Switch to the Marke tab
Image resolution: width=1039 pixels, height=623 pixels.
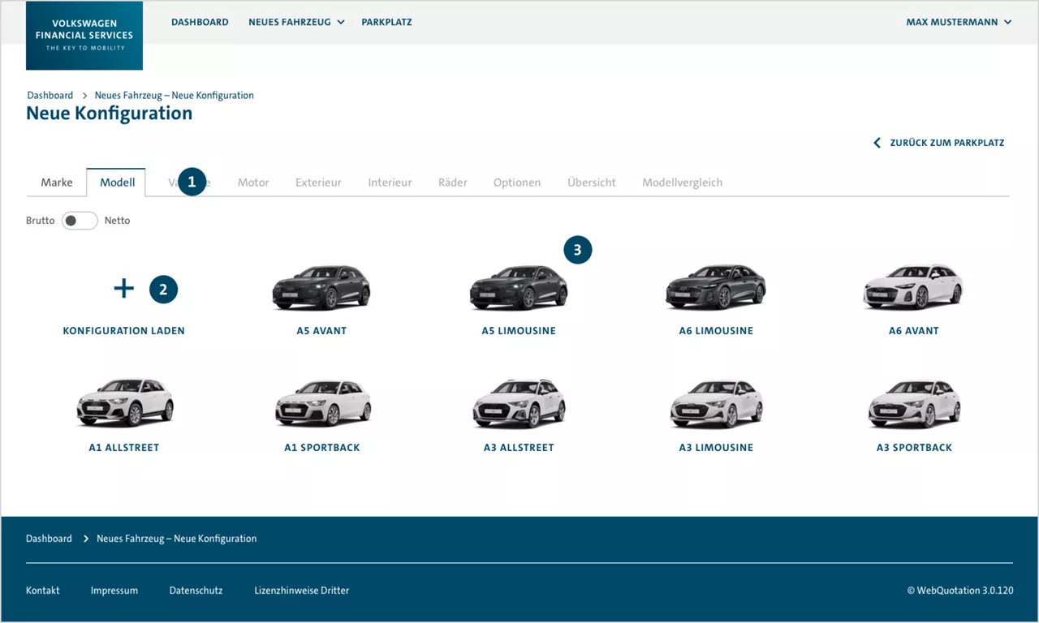click(x=56, y=182)
